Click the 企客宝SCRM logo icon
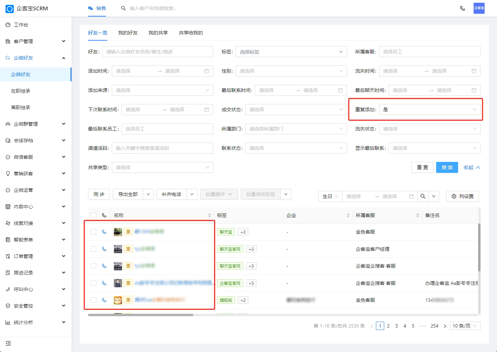This screenshot has width=497, height=352. [10, 9]
